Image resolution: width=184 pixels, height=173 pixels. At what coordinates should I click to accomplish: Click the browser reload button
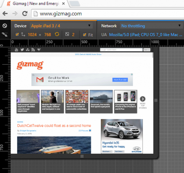click(25, 14)
